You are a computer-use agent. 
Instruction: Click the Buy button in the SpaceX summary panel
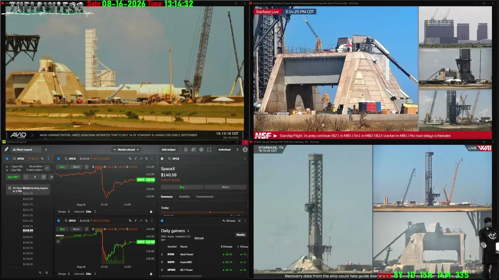tap(182, 187)
